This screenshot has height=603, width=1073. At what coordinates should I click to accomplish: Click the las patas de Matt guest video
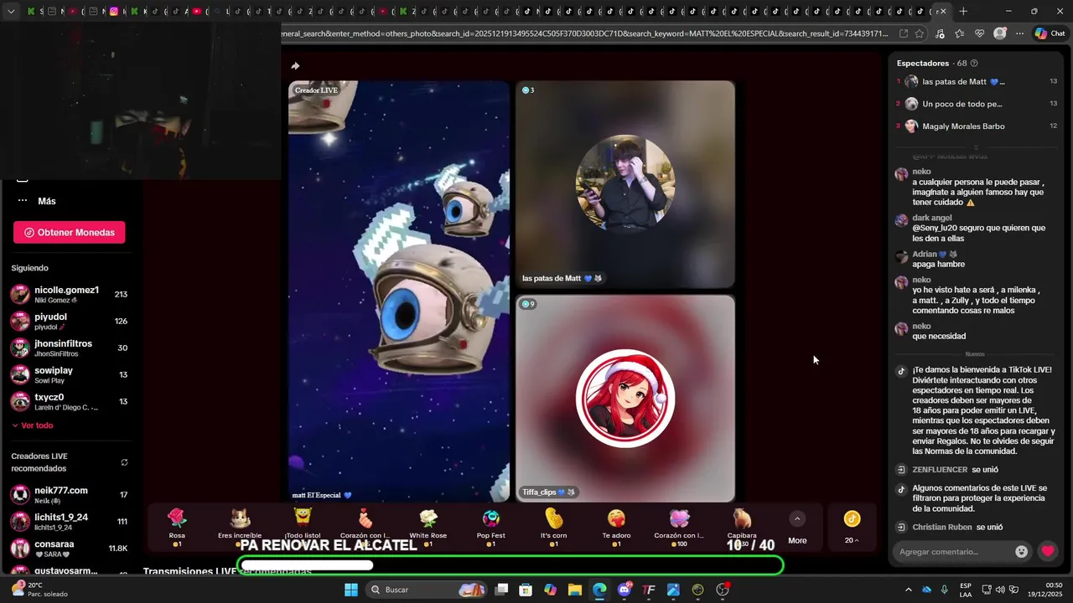coord(625,184)
